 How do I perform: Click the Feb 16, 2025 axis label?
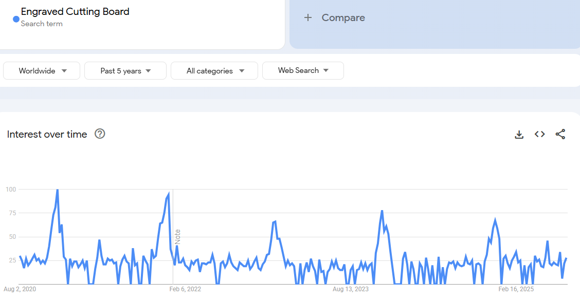pos(516,289)
